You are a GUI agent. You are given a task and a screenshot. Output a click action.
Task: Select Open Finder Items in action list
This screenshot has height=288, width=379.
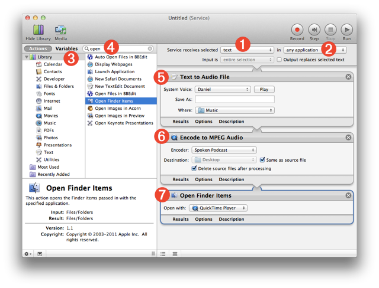[x=121, y=101]
